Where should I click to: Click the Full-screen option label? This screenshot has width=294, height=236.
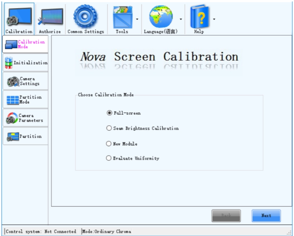point(127,113)
